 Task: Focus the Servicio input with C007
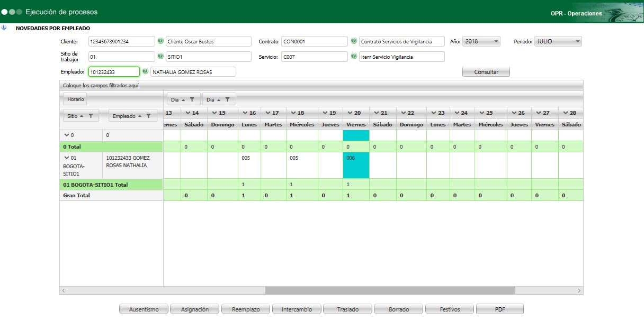[315, 57]
